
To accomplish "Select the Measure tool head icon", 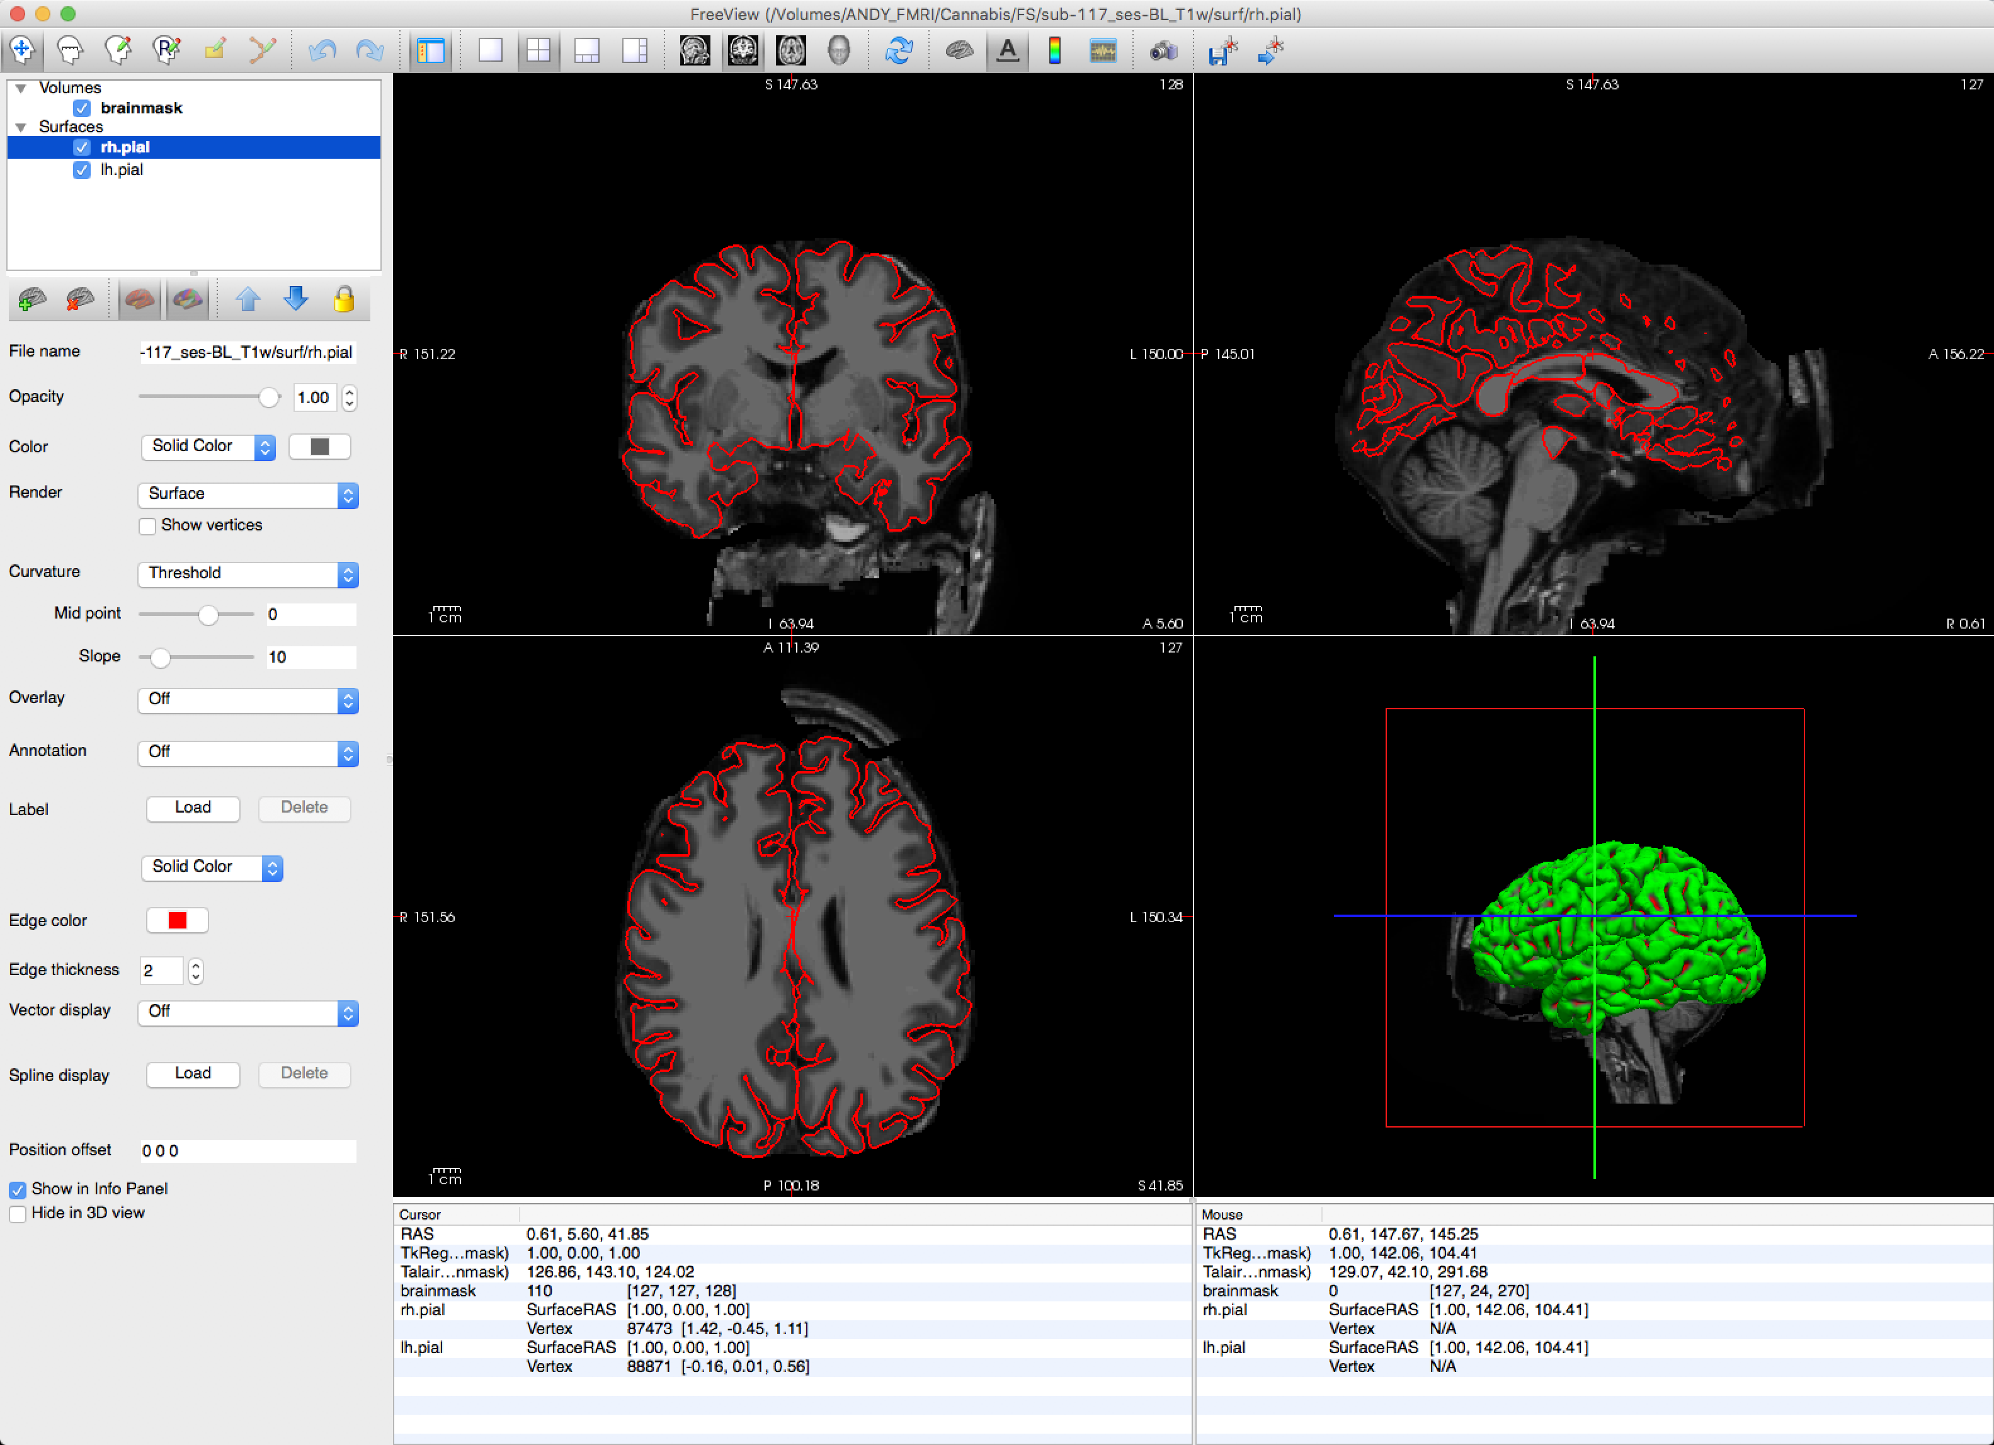I will click(71, 49).
